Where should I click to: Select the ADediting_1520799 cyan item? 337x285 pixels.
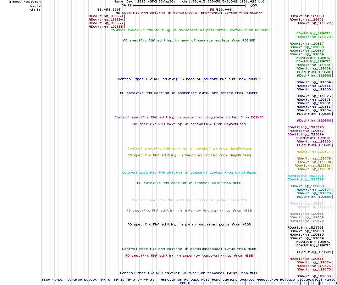click(305, 179)
